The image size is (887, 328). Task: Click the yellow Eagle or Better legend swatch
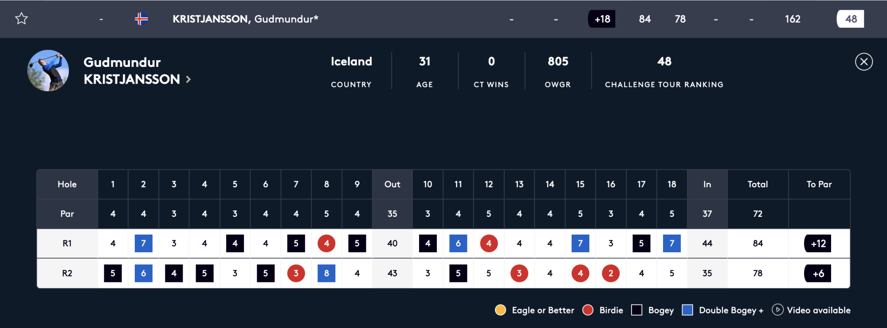pos(500,310)
